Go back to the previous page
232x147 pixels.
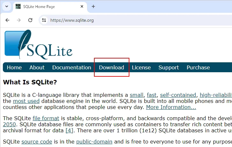pyautogui.click(x=7, y=20)
